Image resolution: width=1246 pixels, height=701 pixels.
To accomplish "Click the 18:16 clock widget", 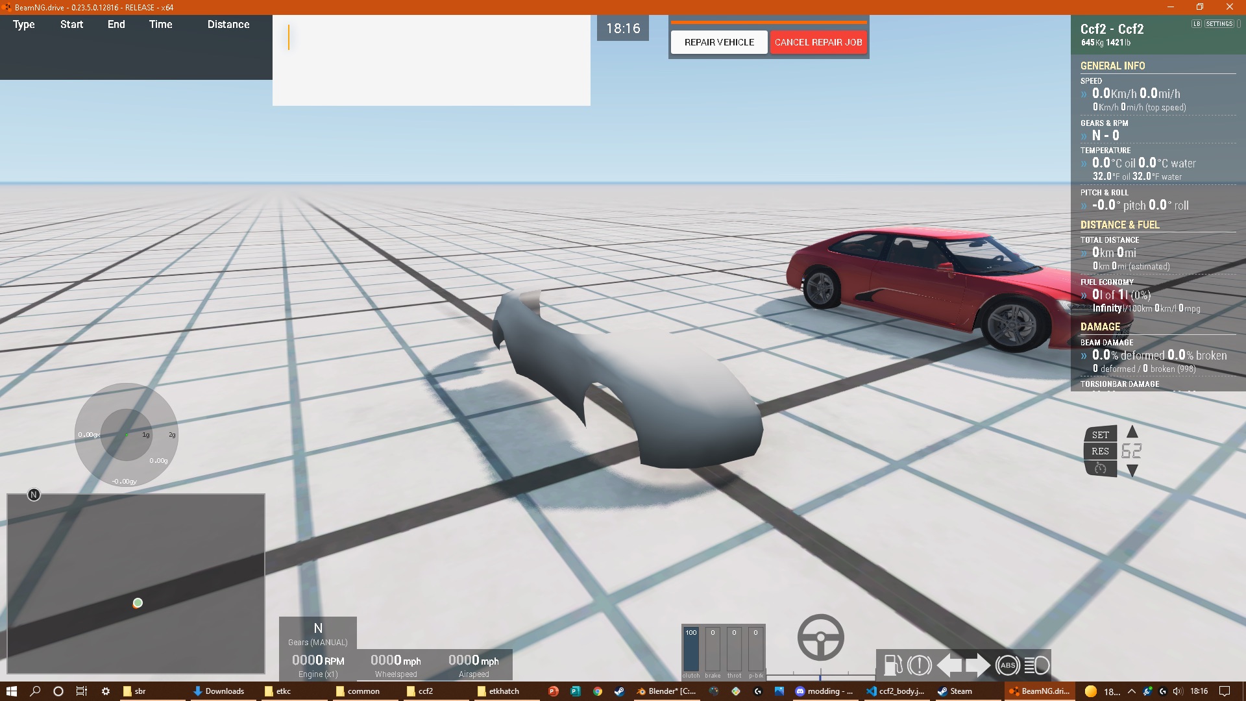I will point(623,29).
